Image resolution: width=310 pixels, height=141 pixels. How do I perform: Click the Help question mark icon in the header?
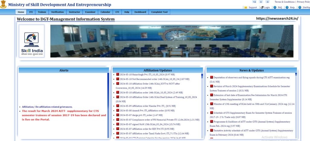(x=287, y=7)
